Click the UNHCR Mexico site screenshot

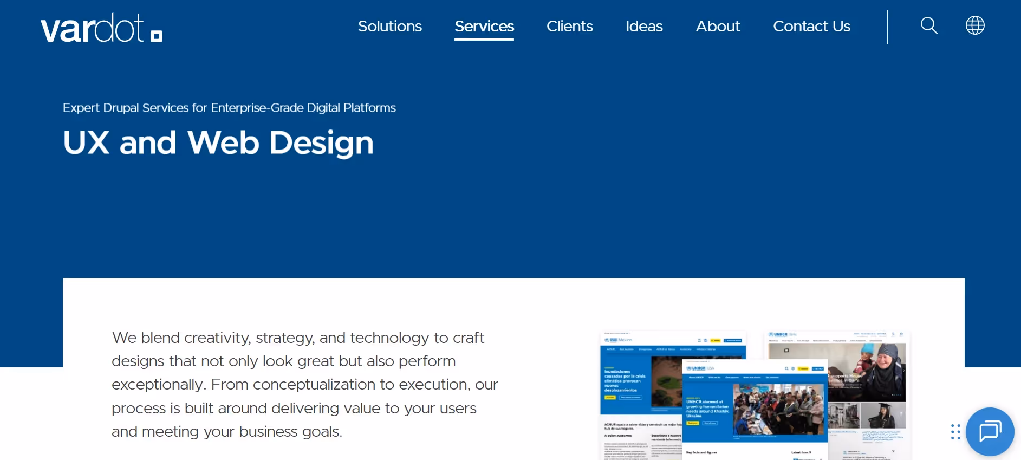(x=641, y=396)
